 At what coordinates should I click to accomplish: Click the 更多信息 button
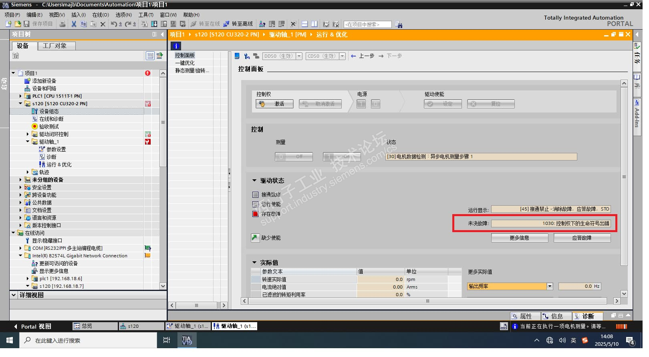pos(520,238)
